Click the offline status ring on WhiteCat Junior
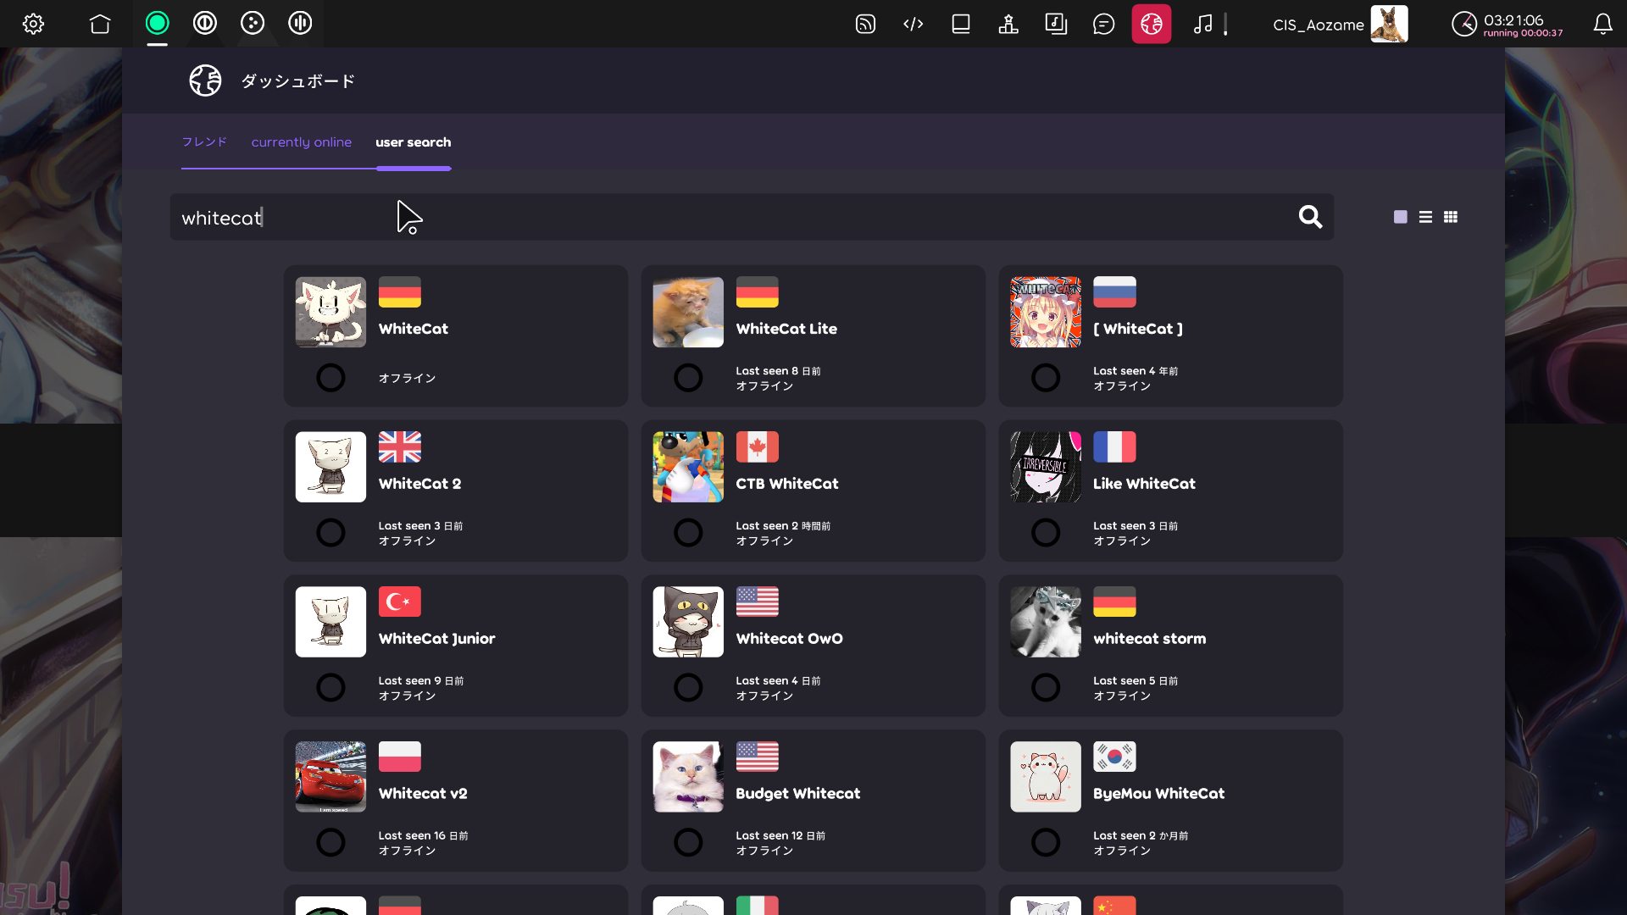 (x=330, y=688)
